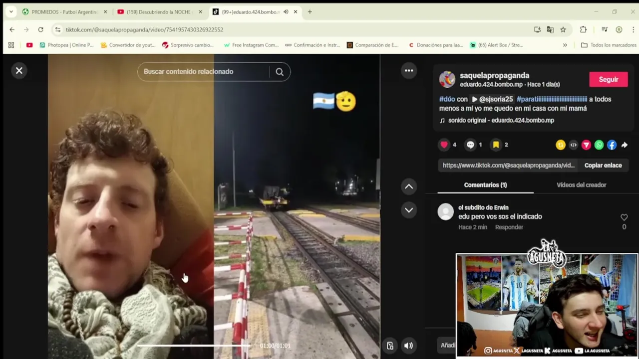639x359 pixels.
Task: Repost the video with yellow repost icon
Action: pyautogui.click(x=561, y=145)
